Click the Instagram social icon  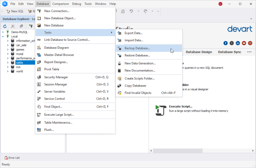250,43
